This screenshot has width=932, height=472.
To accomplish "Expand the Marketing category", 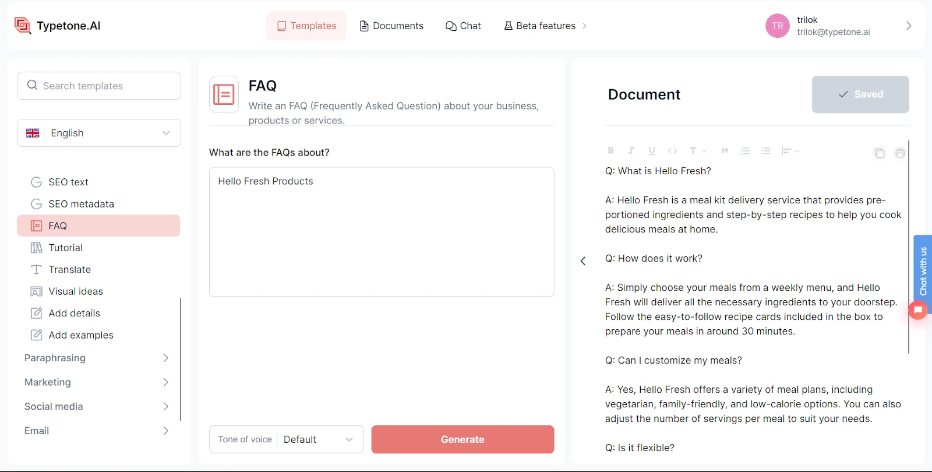I will (x=97, y=382).
